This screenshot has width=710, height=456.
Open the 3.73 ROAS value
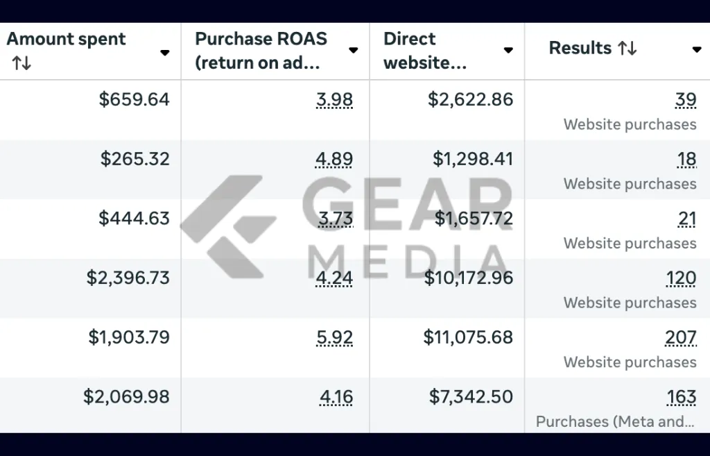[x=336, y=219]
